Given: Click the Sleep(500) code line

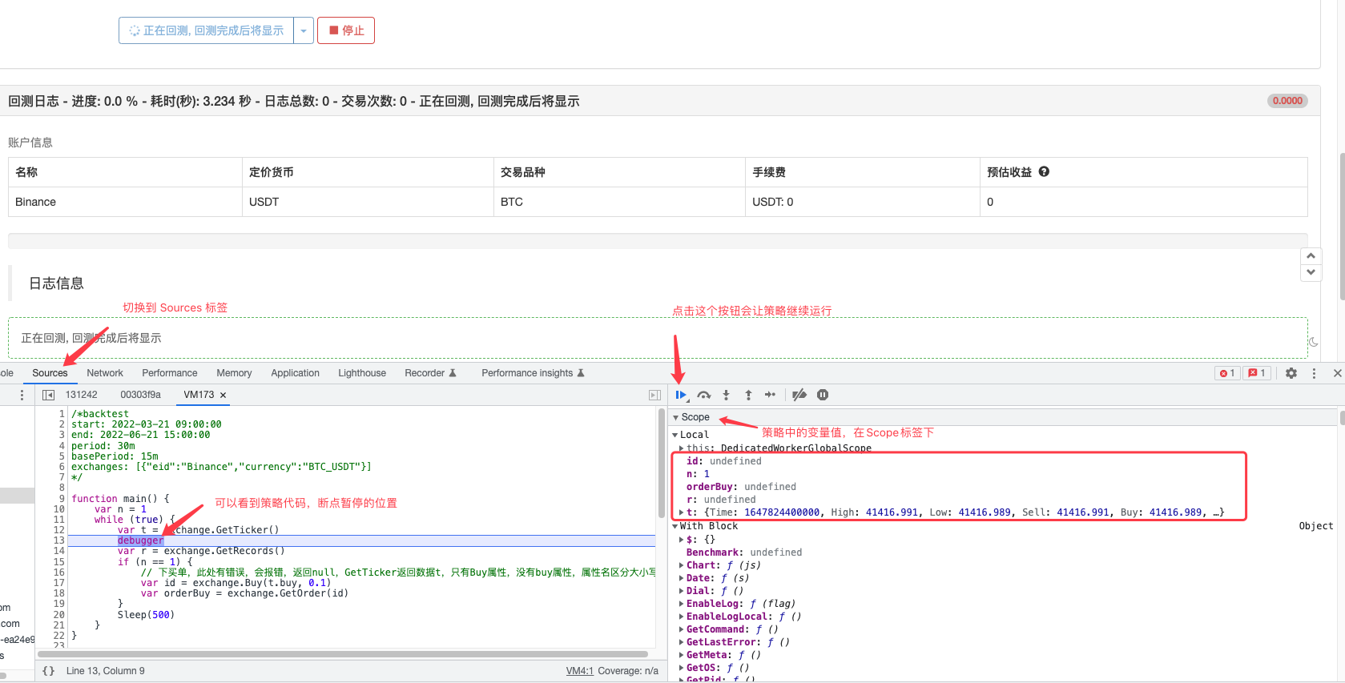Looking at the screenshot, I should click(146, 615).
